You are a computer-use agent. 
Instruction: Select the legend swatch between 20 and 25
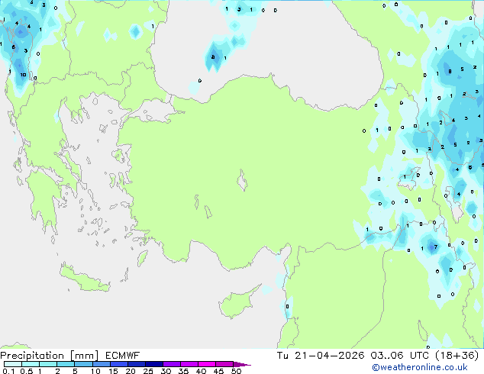coord(136,364)
